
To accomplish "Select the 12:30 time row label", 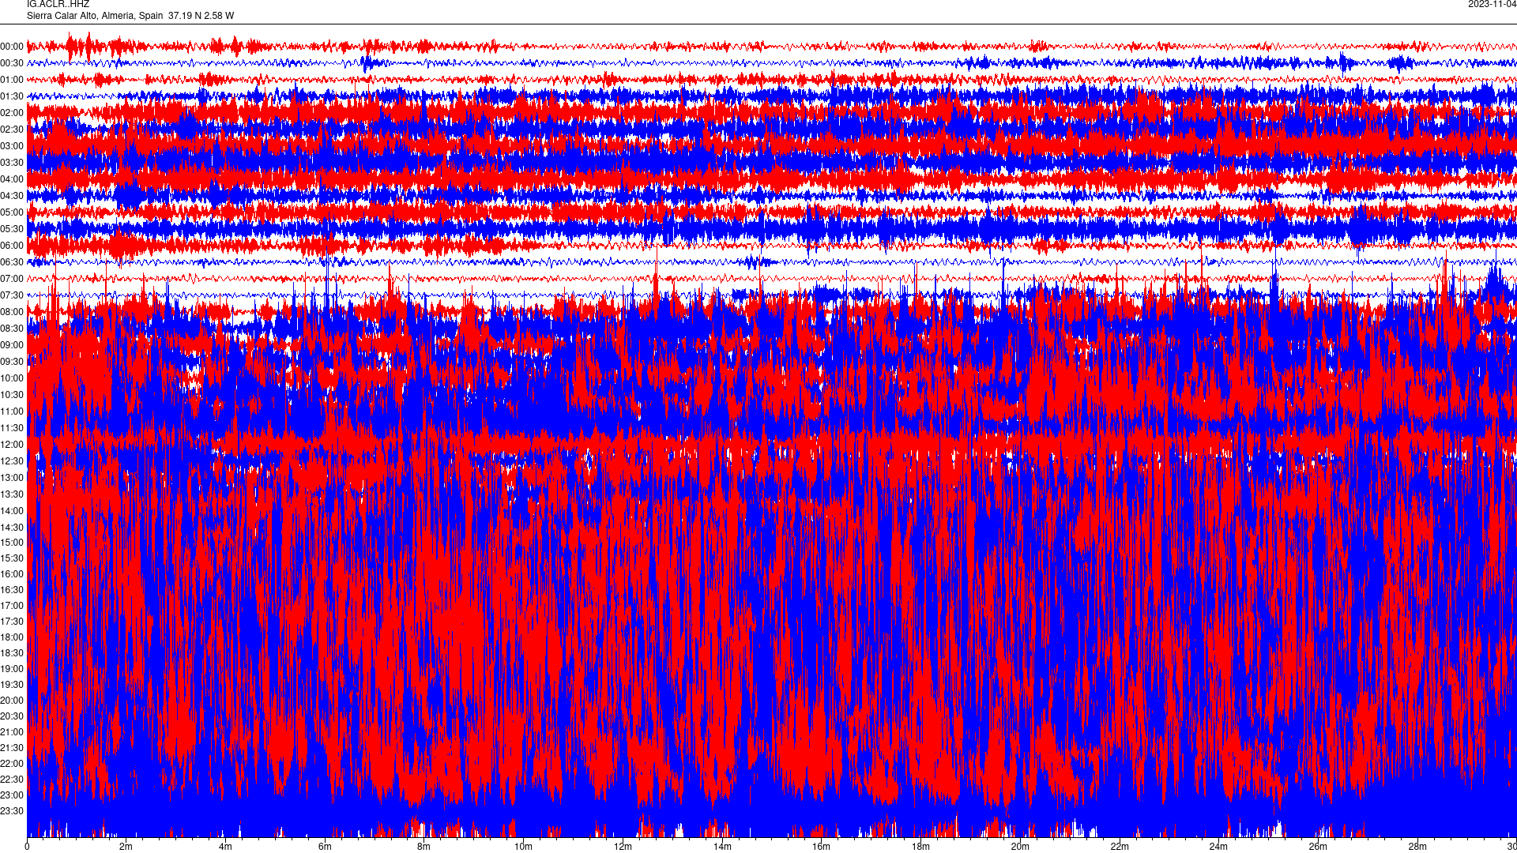I will 12,461.
